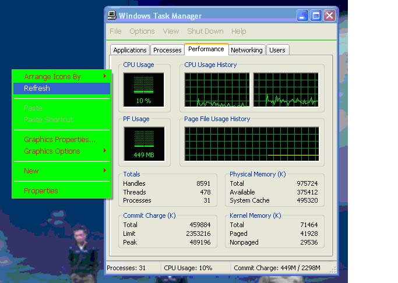Screen dimensions: 398x283
Task: Open the Shut Down menu
Action: click(205, 31)
